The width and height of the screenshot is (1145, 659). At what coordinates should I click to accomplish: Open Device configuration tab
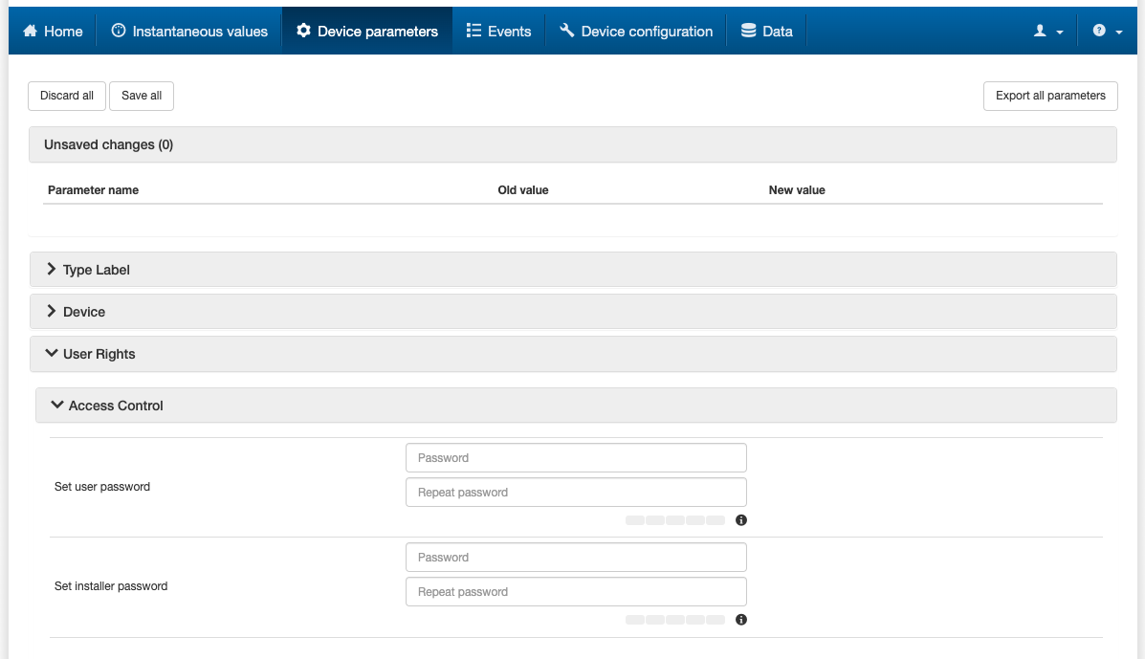coord(636,32)
